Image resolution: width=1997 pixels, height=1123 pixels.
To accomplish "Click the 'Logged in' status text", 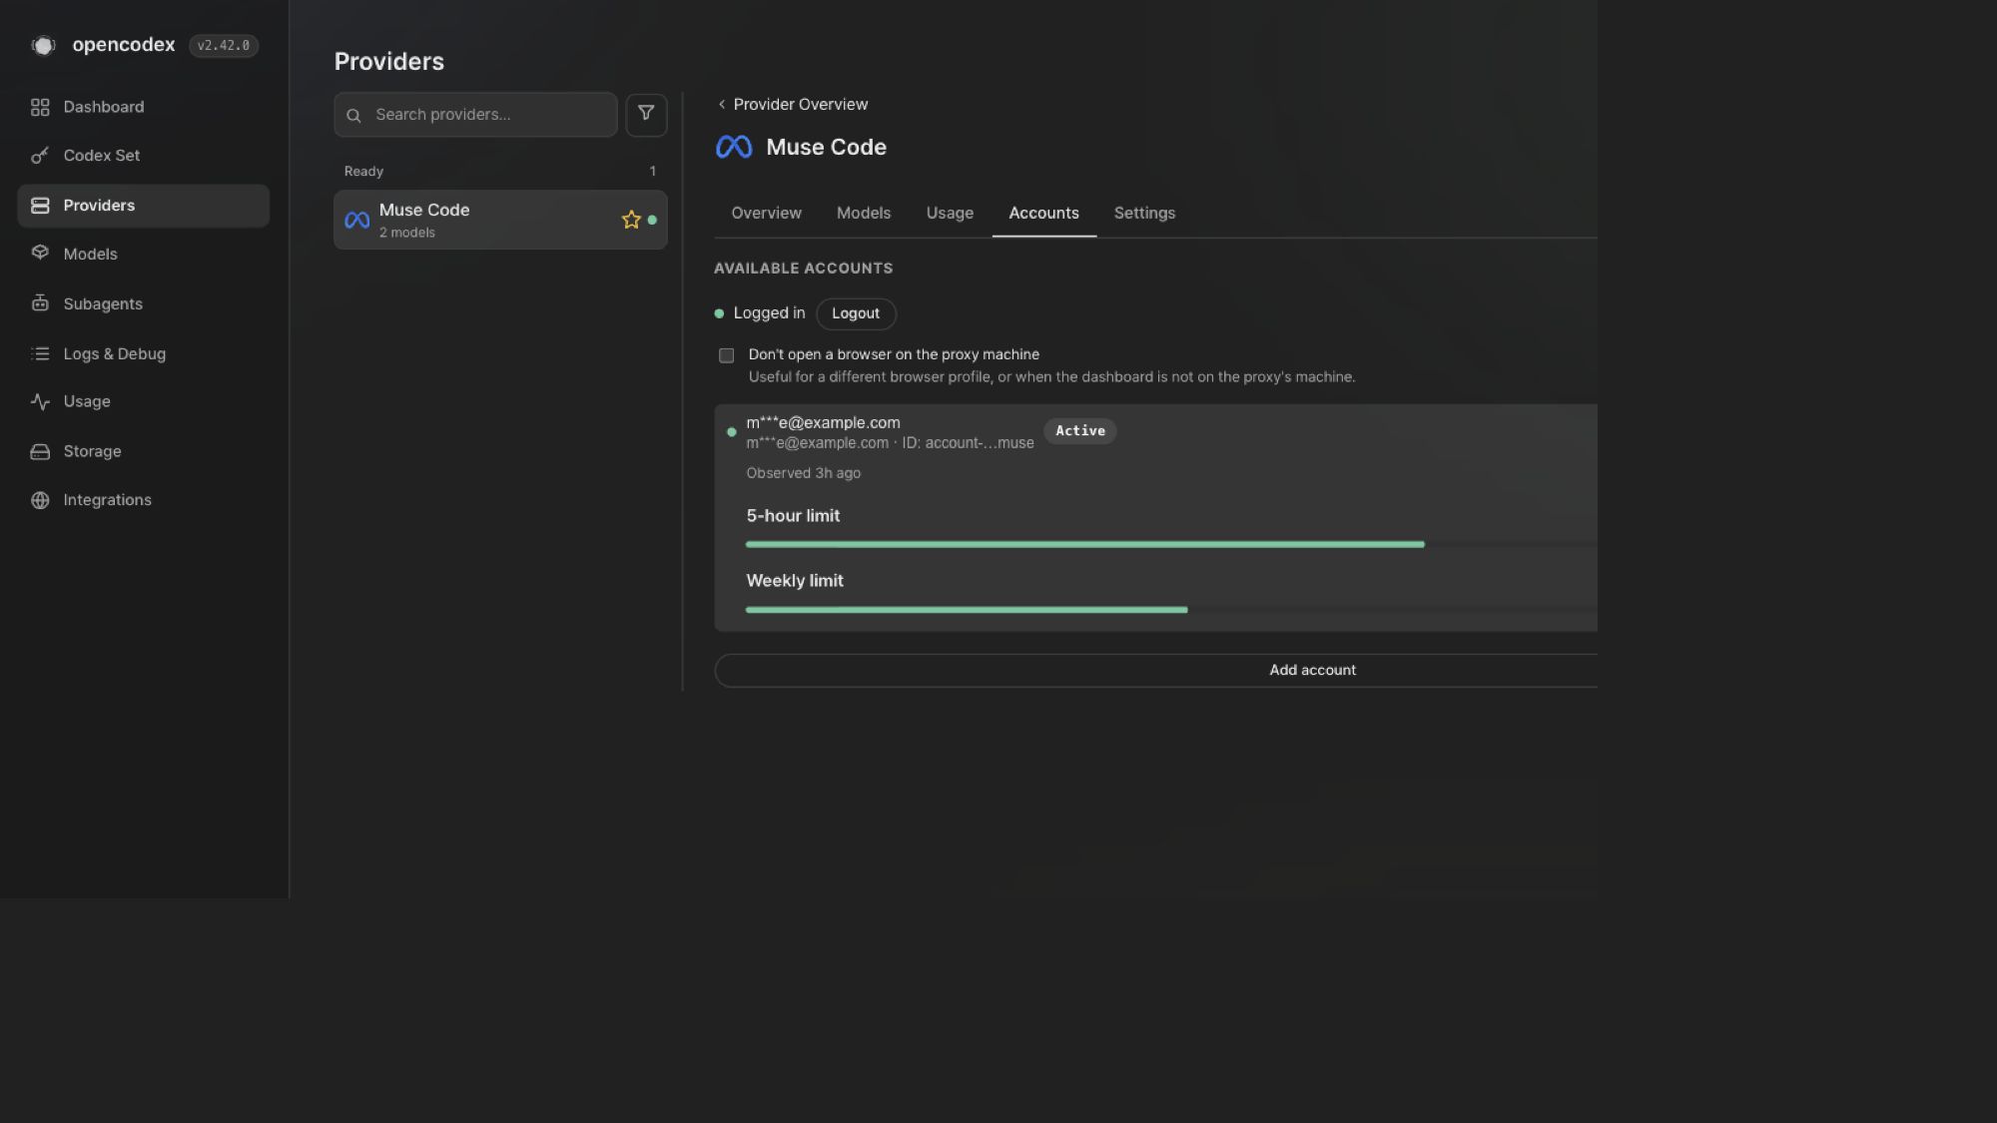I will (769, 313).
